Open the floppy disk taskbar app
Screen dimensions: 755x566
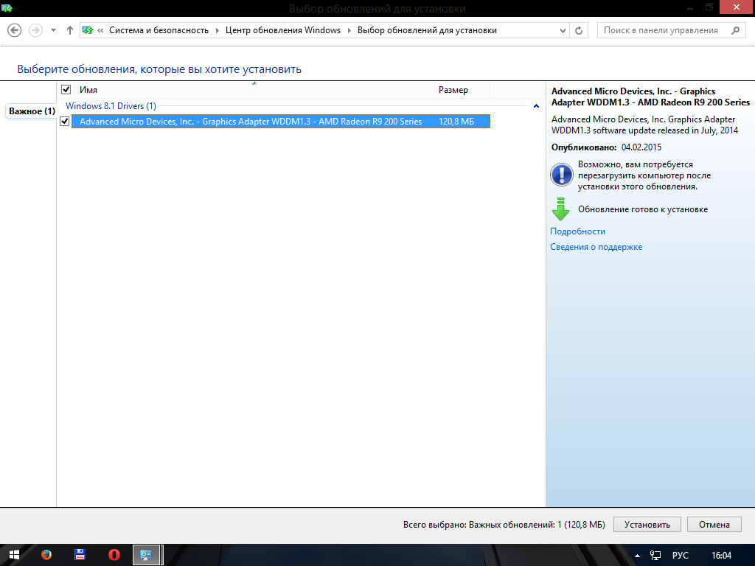point(80,555)
